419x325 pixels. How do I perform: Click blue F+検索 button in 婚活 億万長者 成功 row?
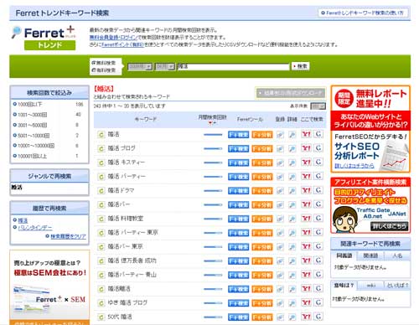238,261
